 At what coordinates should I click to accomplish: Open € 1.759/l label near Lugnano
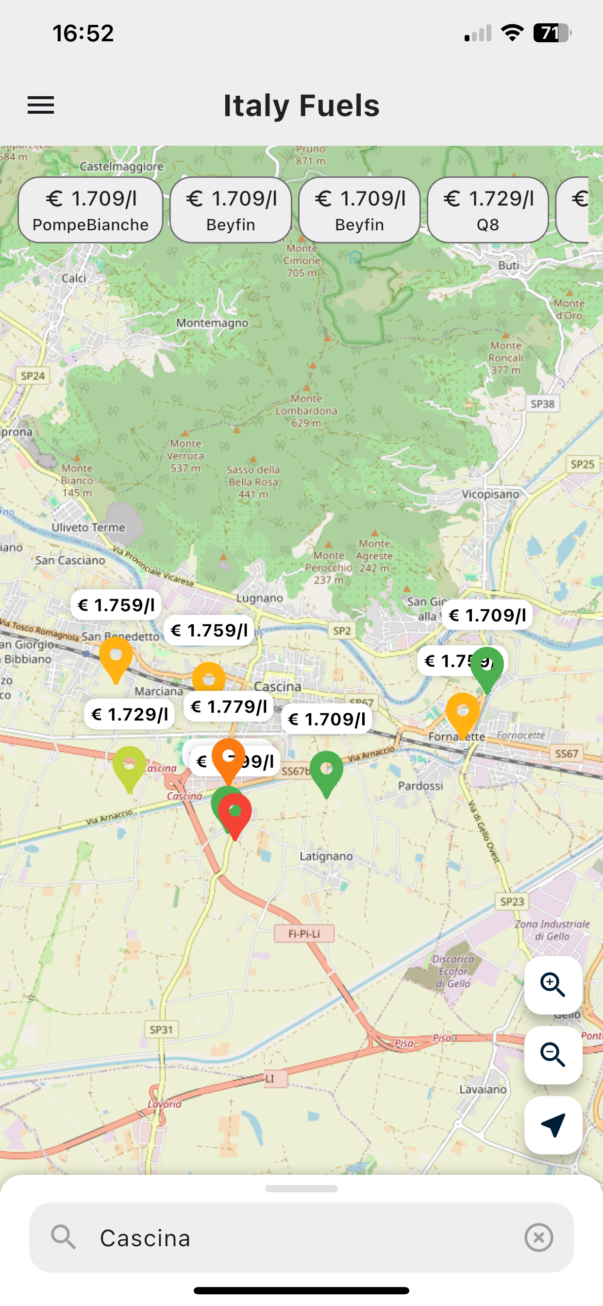209,630
